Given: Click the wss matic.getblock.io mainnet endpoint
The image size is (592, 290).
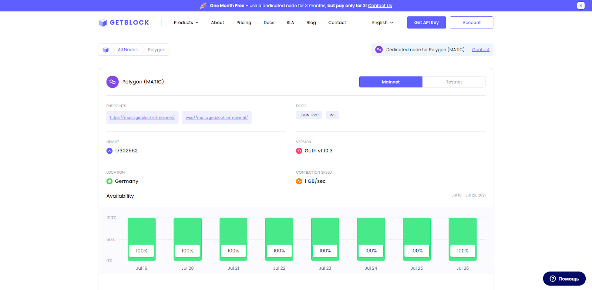Looking at the screenshot, I should [x=217, y=117].
